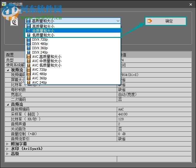This screenshot has height=168, width=196.
Task: Expand the 高级 section
Action: pos(7,154)
